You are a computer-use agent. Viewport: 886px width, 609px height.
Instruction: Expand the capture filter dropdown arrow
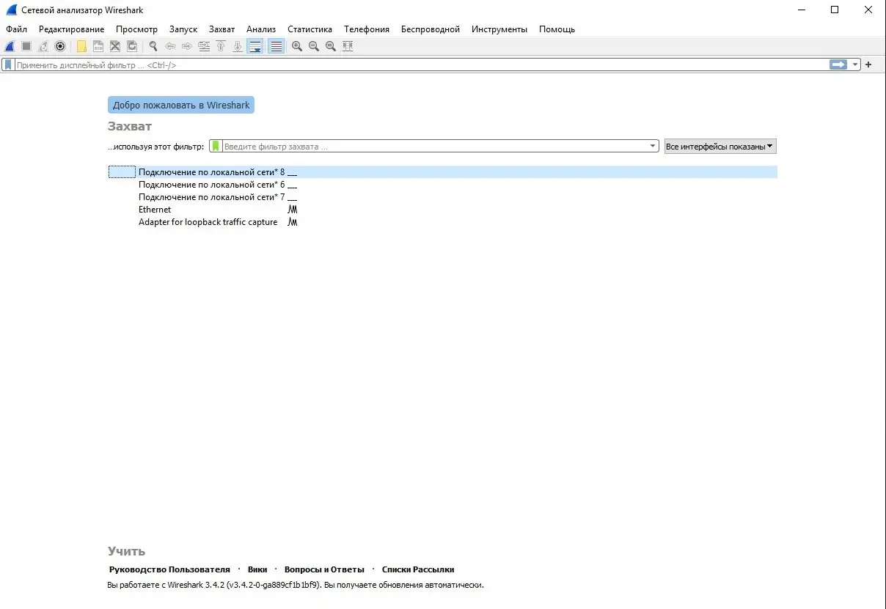click(653, 147)
